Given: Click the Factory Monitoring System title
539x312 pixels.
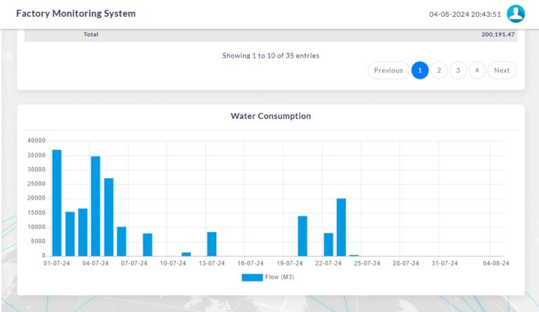Looking at the screenshot, I should 76,13.
